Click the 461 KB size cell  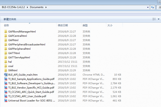pos(117,101)
